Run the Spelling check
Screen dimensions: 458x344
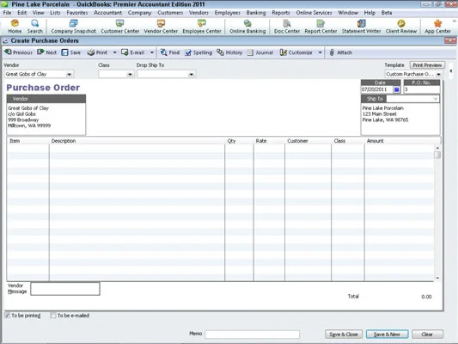[198, 52]
